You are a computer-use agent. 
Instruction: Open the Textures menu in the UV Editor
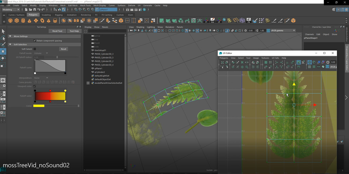265,58
